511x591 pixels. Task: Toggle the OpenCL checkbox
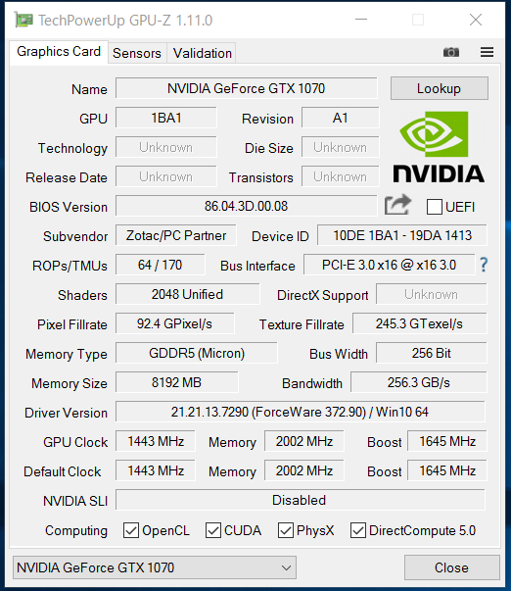131,530
